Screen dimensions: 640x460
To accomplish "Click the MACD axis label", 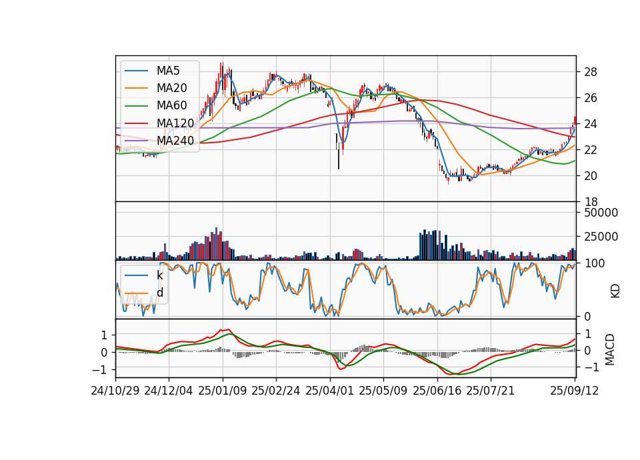I will (610, 349).
